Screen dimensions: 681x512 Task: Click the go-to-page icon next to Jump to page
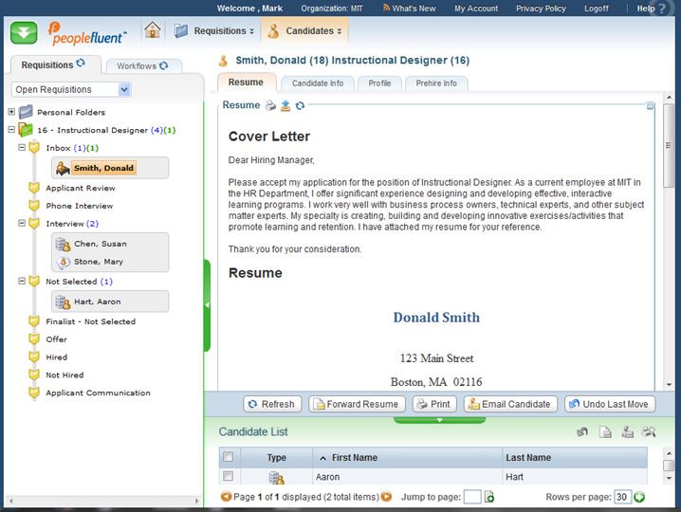[489, 497]
